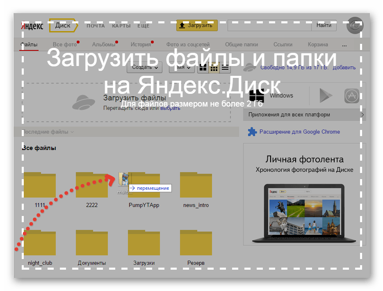Click the Яндекс logo
The width and height of the screenshot is (383, 291).
[x=32, y=26]
